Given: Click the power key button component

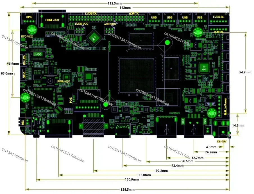Looking at the screenshot, I should click(50, 81).
